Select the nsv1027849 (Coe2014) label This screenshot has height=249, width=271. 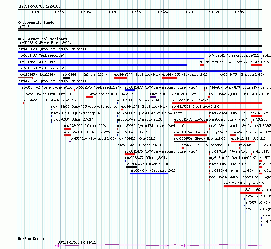click(x=190, y=100)
